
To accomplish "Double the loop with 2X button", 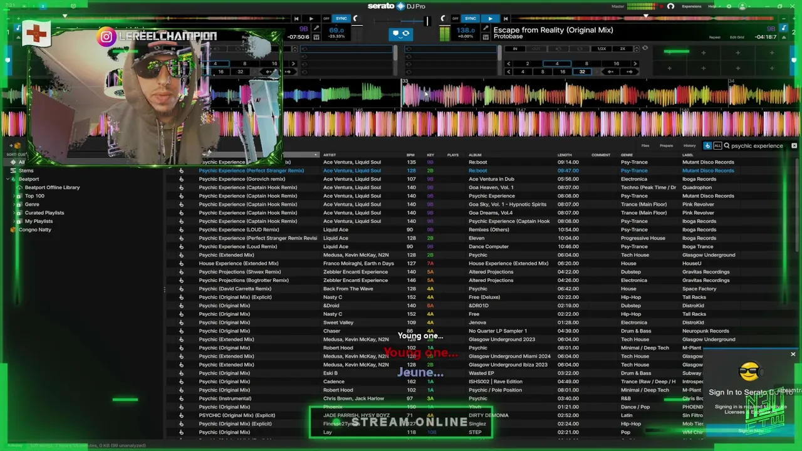I will click(x=622, y=49).
